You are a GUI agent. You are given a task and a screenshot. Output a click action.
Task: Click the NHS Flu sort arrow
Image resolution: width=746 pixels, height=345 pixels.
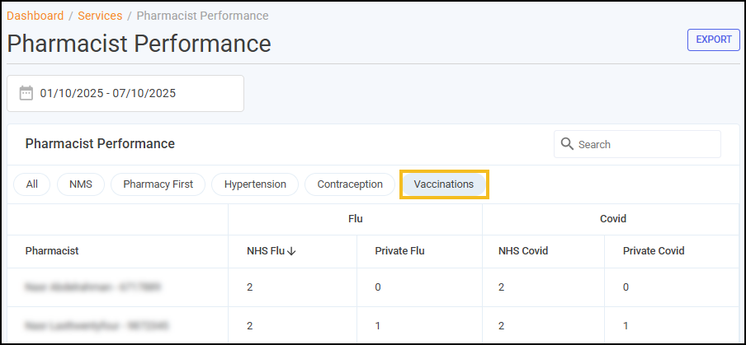click(291, 251)
